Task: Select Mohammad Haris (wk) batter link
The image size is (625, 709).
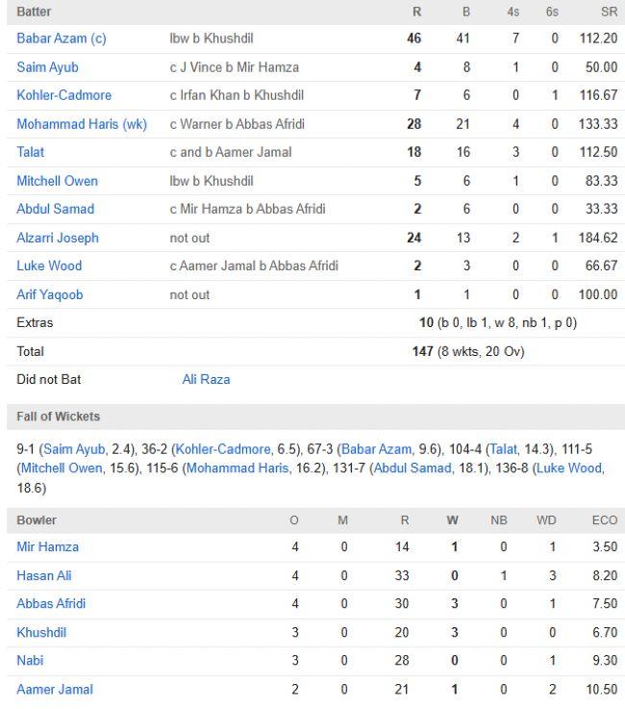Action: (82, 124)
